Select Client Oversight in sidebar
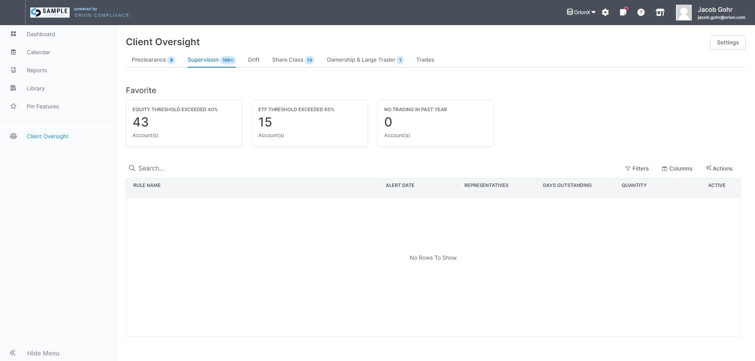755x361 pixels. tap(48, 136)
